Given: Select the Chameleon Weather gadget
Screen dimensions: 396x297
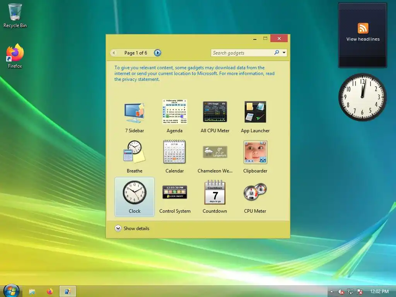Looking at the screenshot, I should 215,152.
